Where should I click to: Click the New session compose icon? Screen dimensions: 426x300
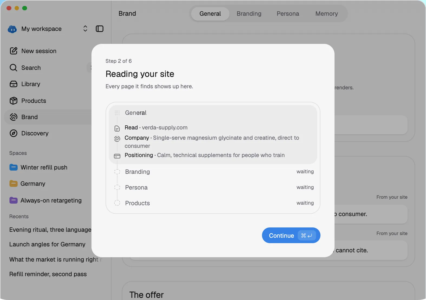point(14,51)
